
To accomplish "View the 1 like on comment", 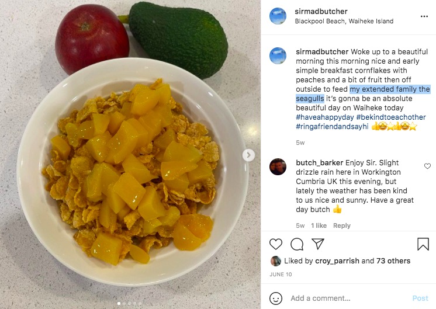I will coord(319,225).
